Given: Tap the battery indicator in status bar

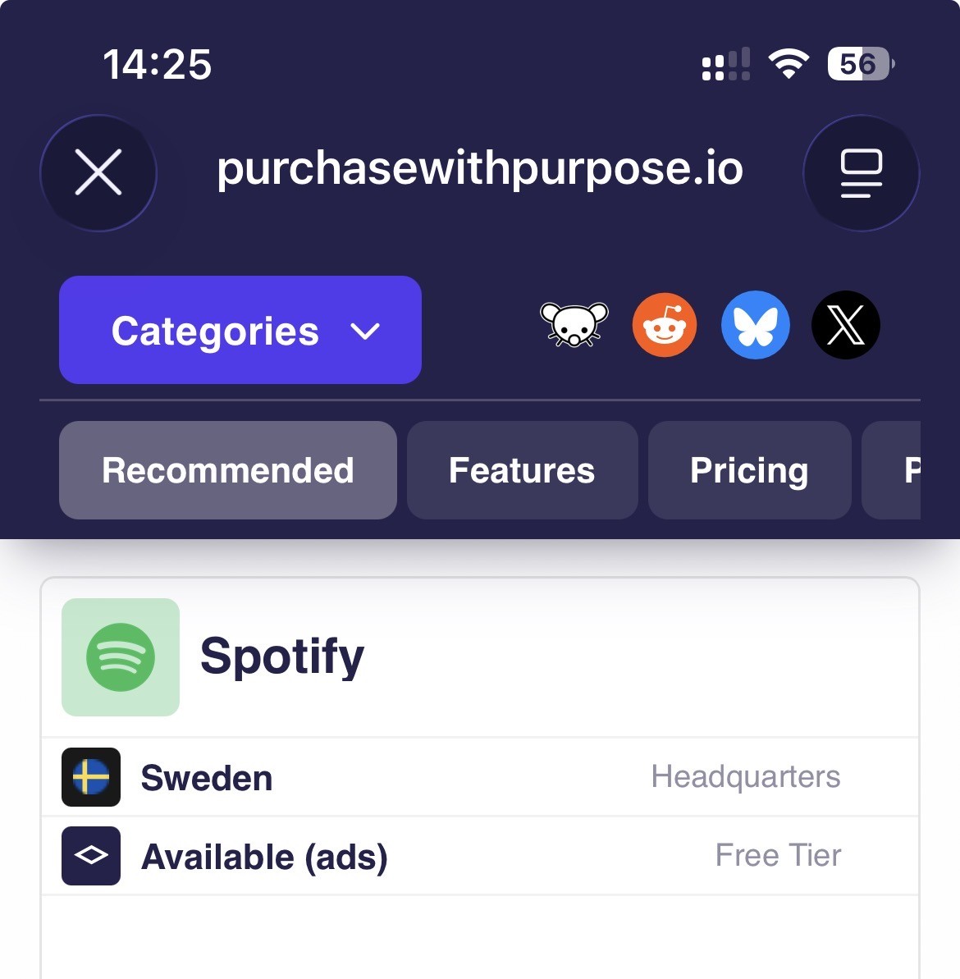Looking at the screenshot, I should pyautogui.click(x=860, y=64).
